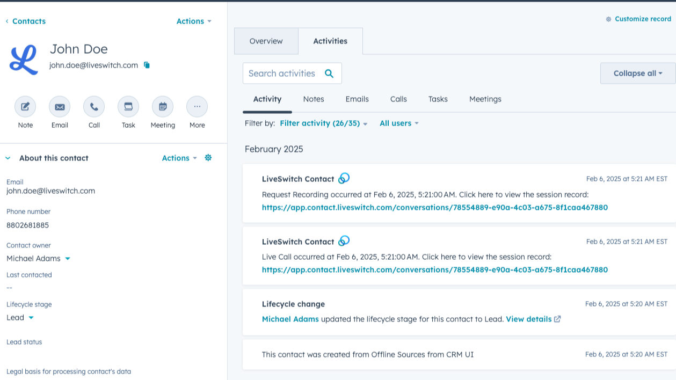Click the Call phone icon
This screenshot has width=676, height=380.
[94, 107]
